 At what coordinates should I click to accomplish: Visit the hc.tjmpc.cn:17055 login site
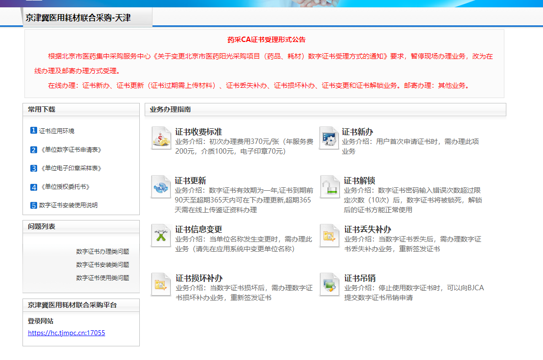tap(66, 333)
